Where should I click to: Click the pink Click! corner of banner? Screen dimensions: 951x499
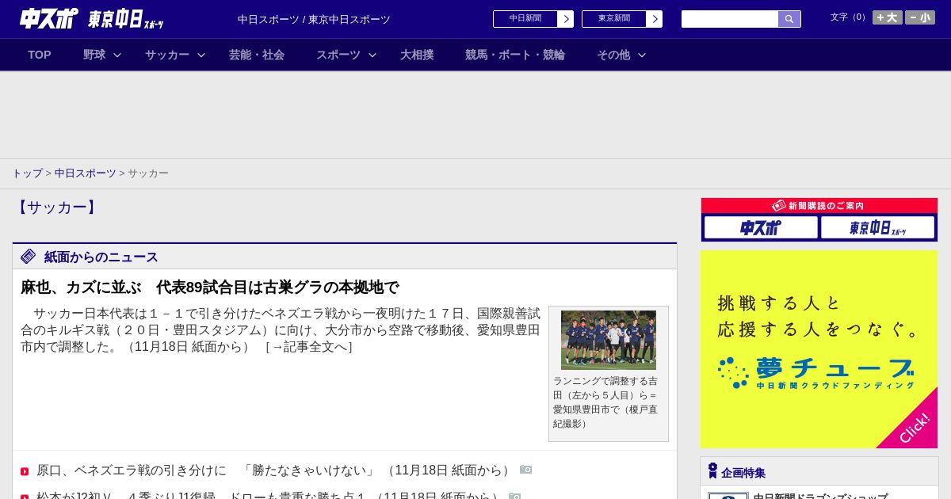(913, 428)
